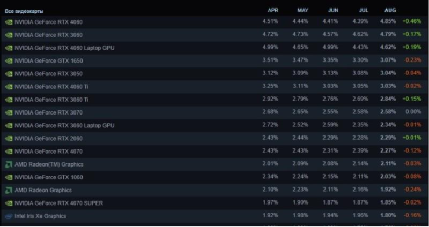Viewport: 429px width, 227px height.
Task: Click the AMD icon next to Radeon Graphics
Action: 9,190
